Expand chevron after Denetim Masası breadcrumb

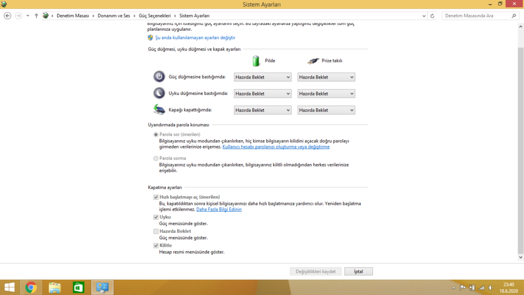tap(93, 16)
